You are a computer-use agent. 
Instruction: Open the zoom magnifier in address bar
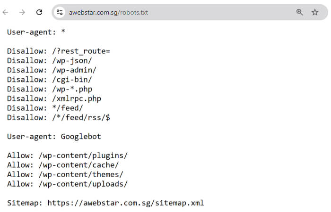click(299, 12)
